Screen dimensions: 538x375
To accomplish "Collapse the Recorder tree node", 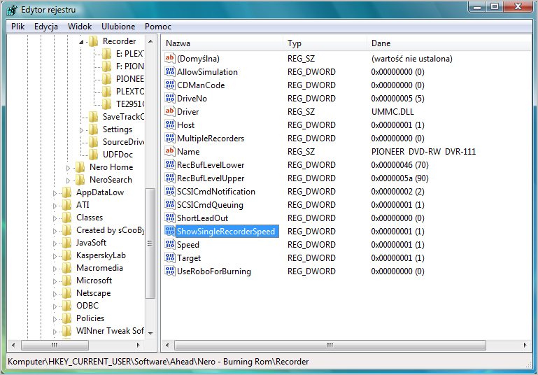I will tap(81, 42).
